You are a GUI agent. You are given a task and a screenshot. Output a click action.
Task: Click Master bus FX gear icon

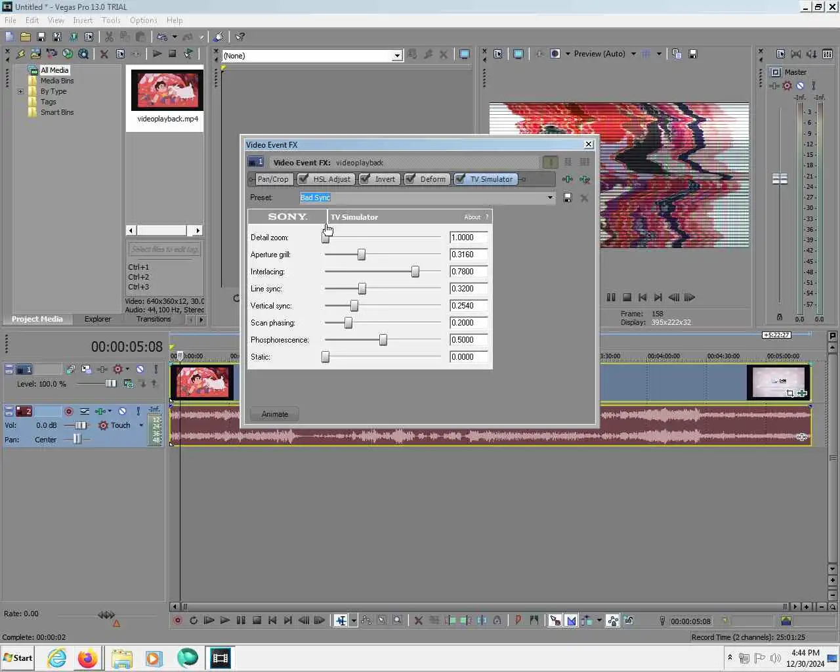point(787,85)
